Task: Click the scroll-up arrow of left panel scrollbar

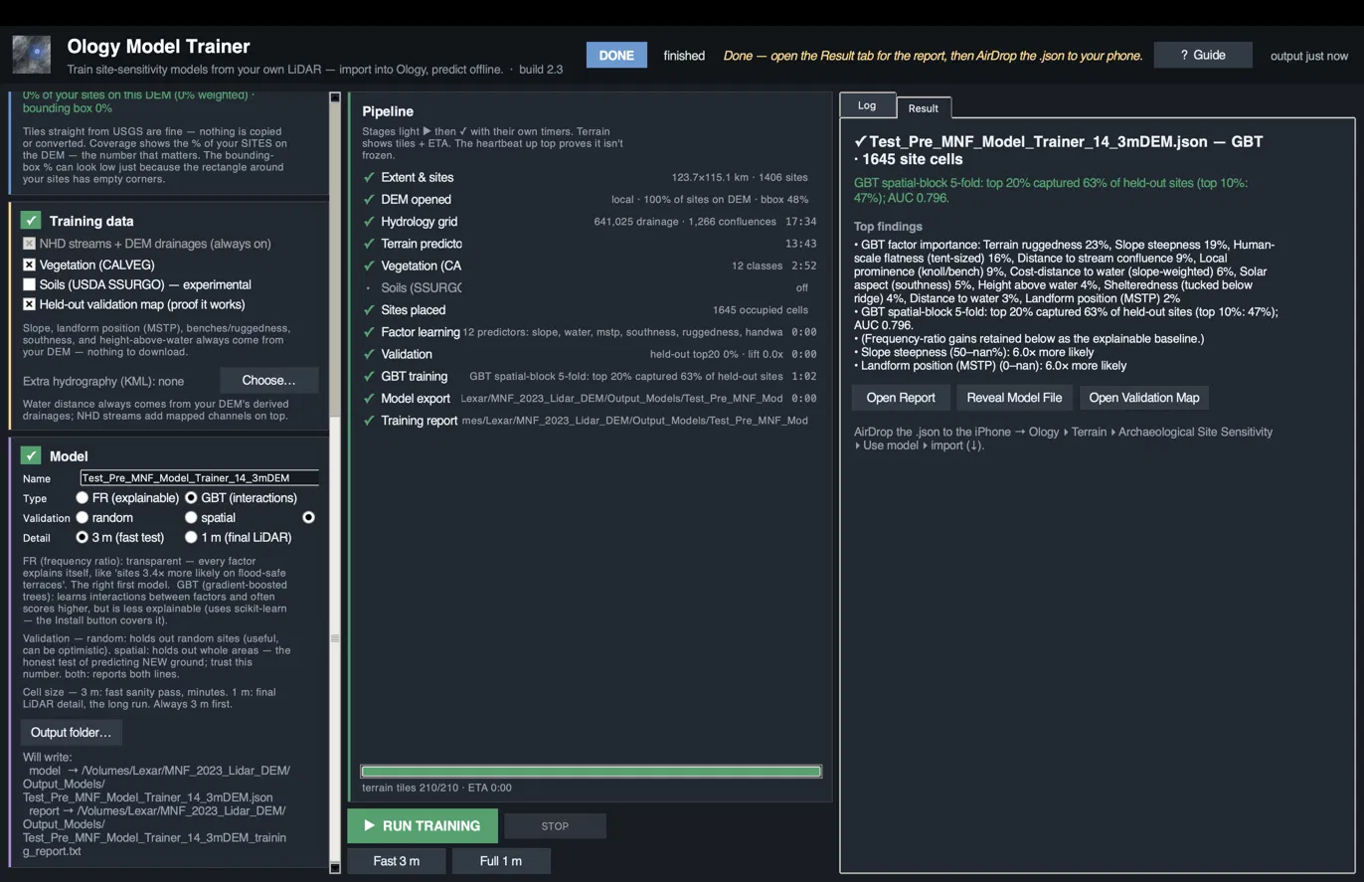Action: [335, 97]
